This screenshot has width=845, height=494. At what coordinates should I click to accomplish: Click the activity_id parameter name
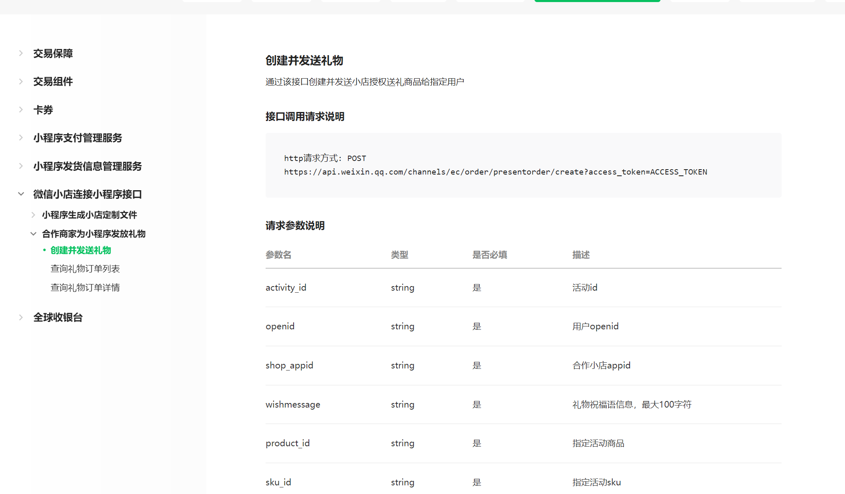(x=286, y=288)
